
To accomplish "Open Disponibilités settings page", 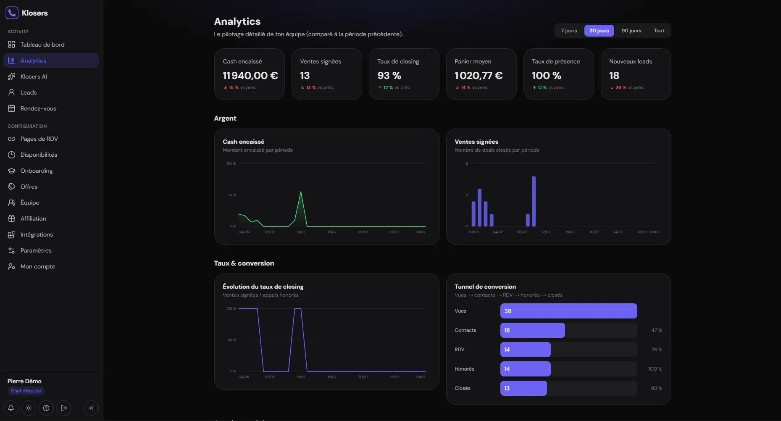I will click(51, 155).
